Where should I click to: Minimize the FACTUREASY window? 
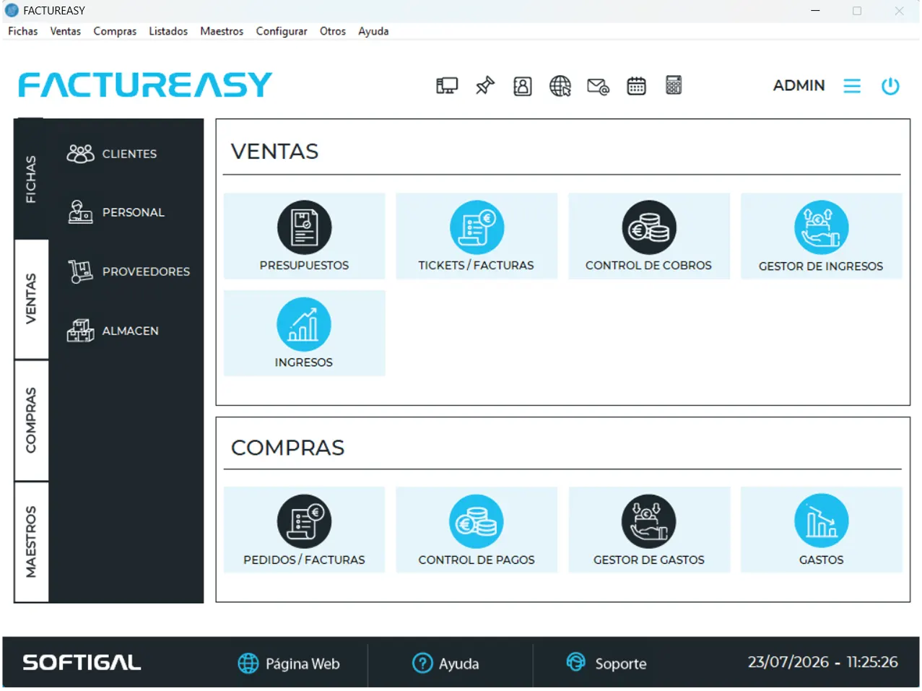pos(815,11)
